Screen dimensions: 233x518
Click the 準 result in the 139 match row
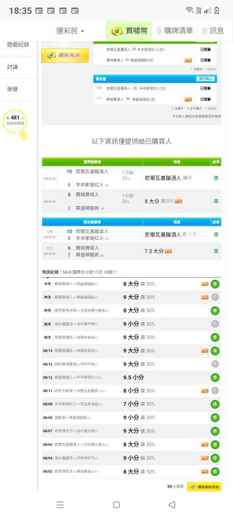tap(216, 235)
